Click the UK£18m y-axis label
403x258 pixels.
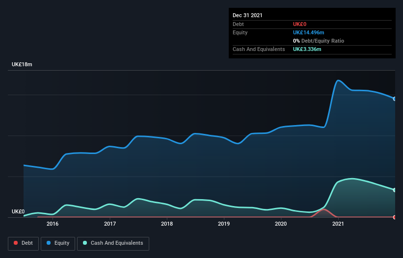tap(22, 64)
